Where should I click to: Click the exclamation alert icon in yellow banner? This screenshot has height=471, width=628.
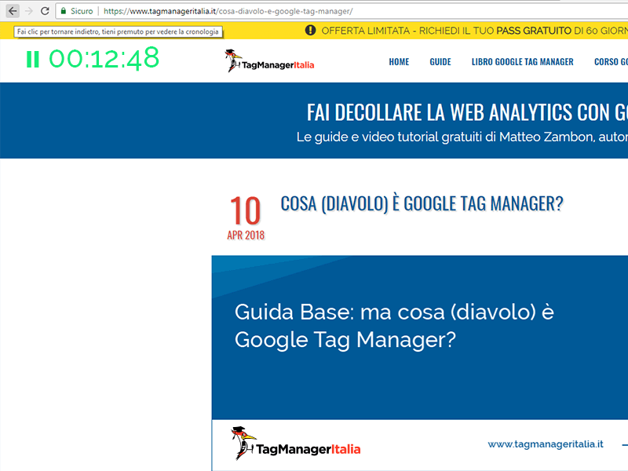[310, 30]
